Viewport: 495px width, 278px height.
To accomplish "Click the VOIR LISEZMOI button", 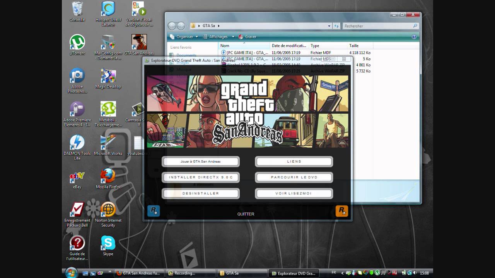I will (294, 193).
